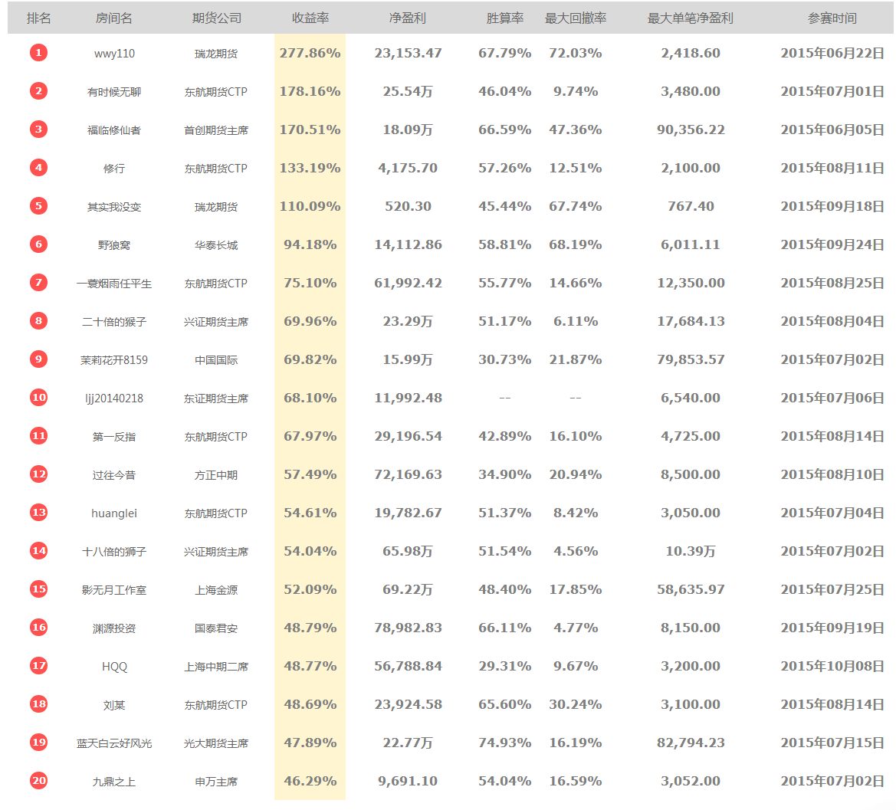
Task: Open room 渊源投资
Action: point(113,628)
